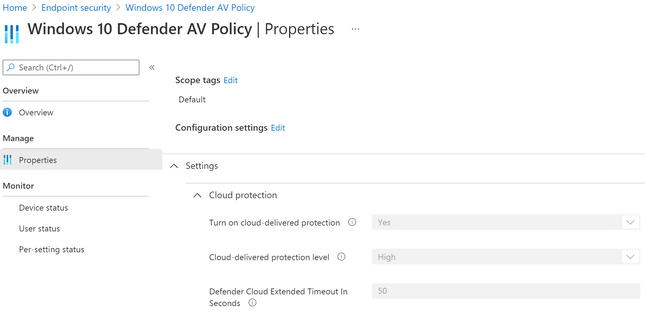Open Per-setting status under Monitor
This screenshot has height=324, width=645.
(x=51, y=249)
